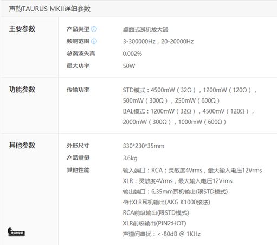Click the 2000mW (300Ω) line
277x245 pixels.
(x=175, y=122)
